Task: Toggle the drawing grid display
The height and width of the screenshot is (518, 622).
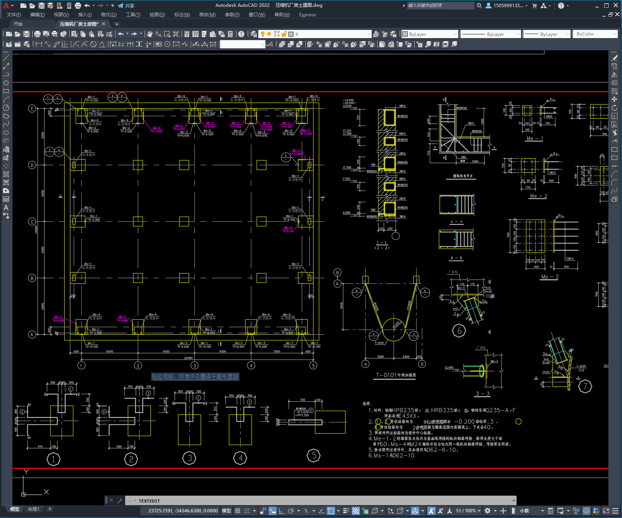Action: 237,511
